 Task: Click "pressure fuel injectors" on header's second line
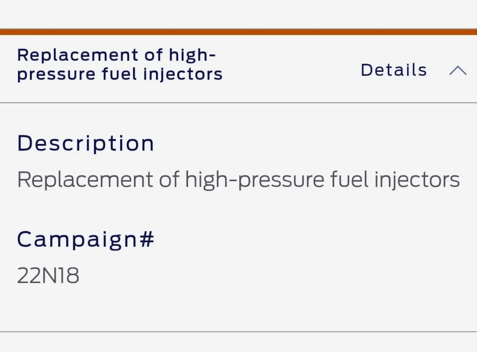click(119, 75)
